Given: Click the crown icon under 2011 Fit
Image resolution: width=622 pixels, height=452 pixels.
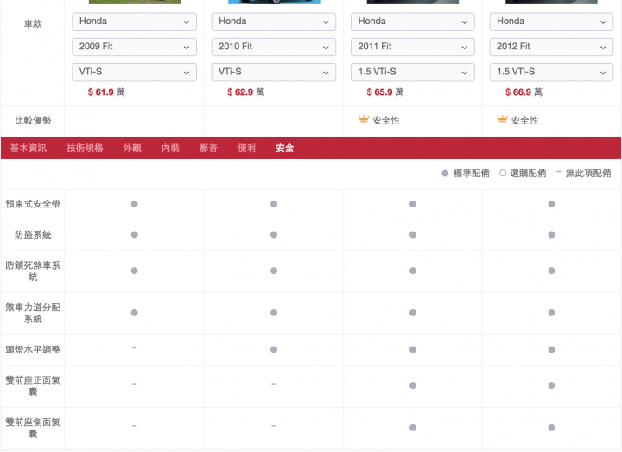Looking at the screenshot, I should pos(364,119).
